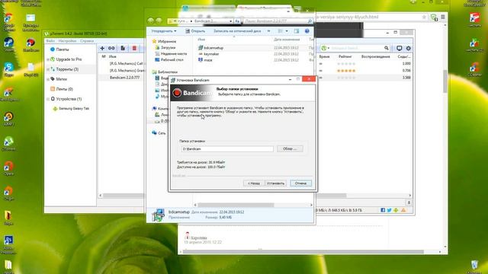Viewport: 488px width, 274px height.
Task: Click Дата изменения column header in Explorer
Action: coord(287,40)
